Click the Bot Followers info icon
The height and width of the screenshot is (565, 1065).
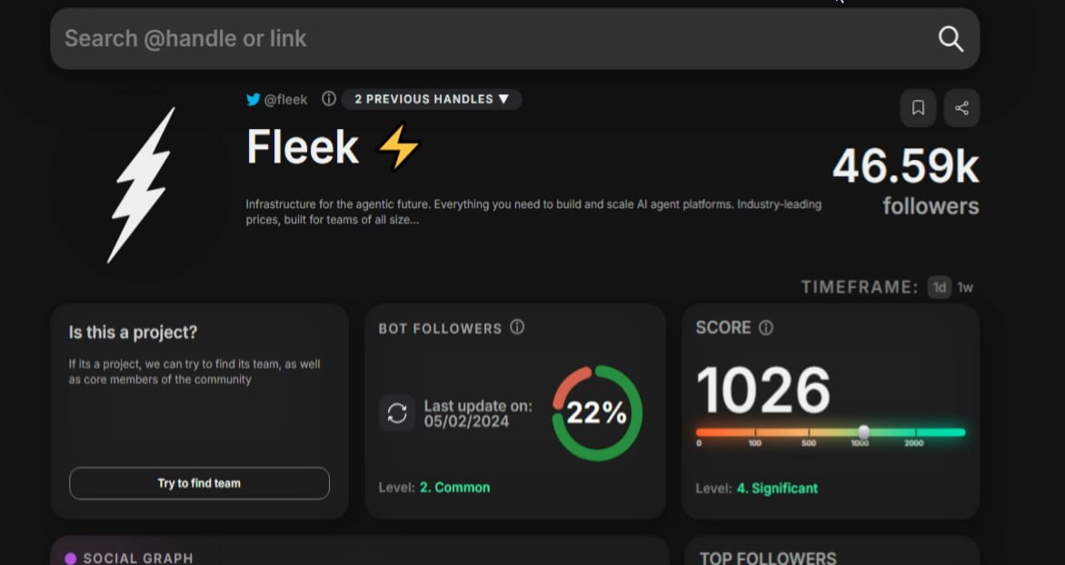(x=517, y=327)
